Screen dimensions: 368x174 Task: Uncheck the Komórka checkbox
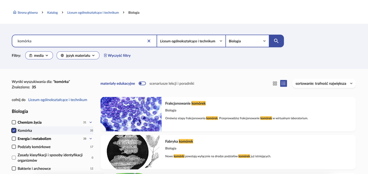point(14,130)
